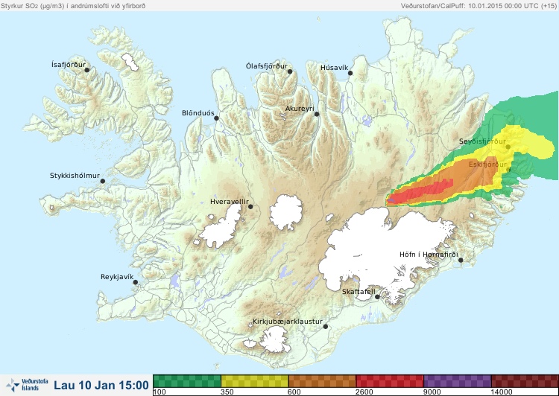Click the Akureyri label text

click(300, 109)
